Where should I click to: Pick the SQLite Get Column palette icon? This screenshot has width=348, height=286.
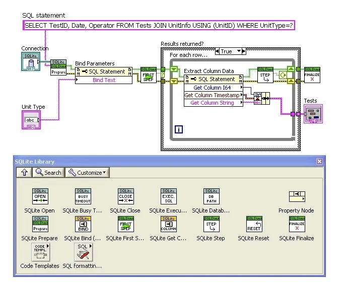point(168,224)
